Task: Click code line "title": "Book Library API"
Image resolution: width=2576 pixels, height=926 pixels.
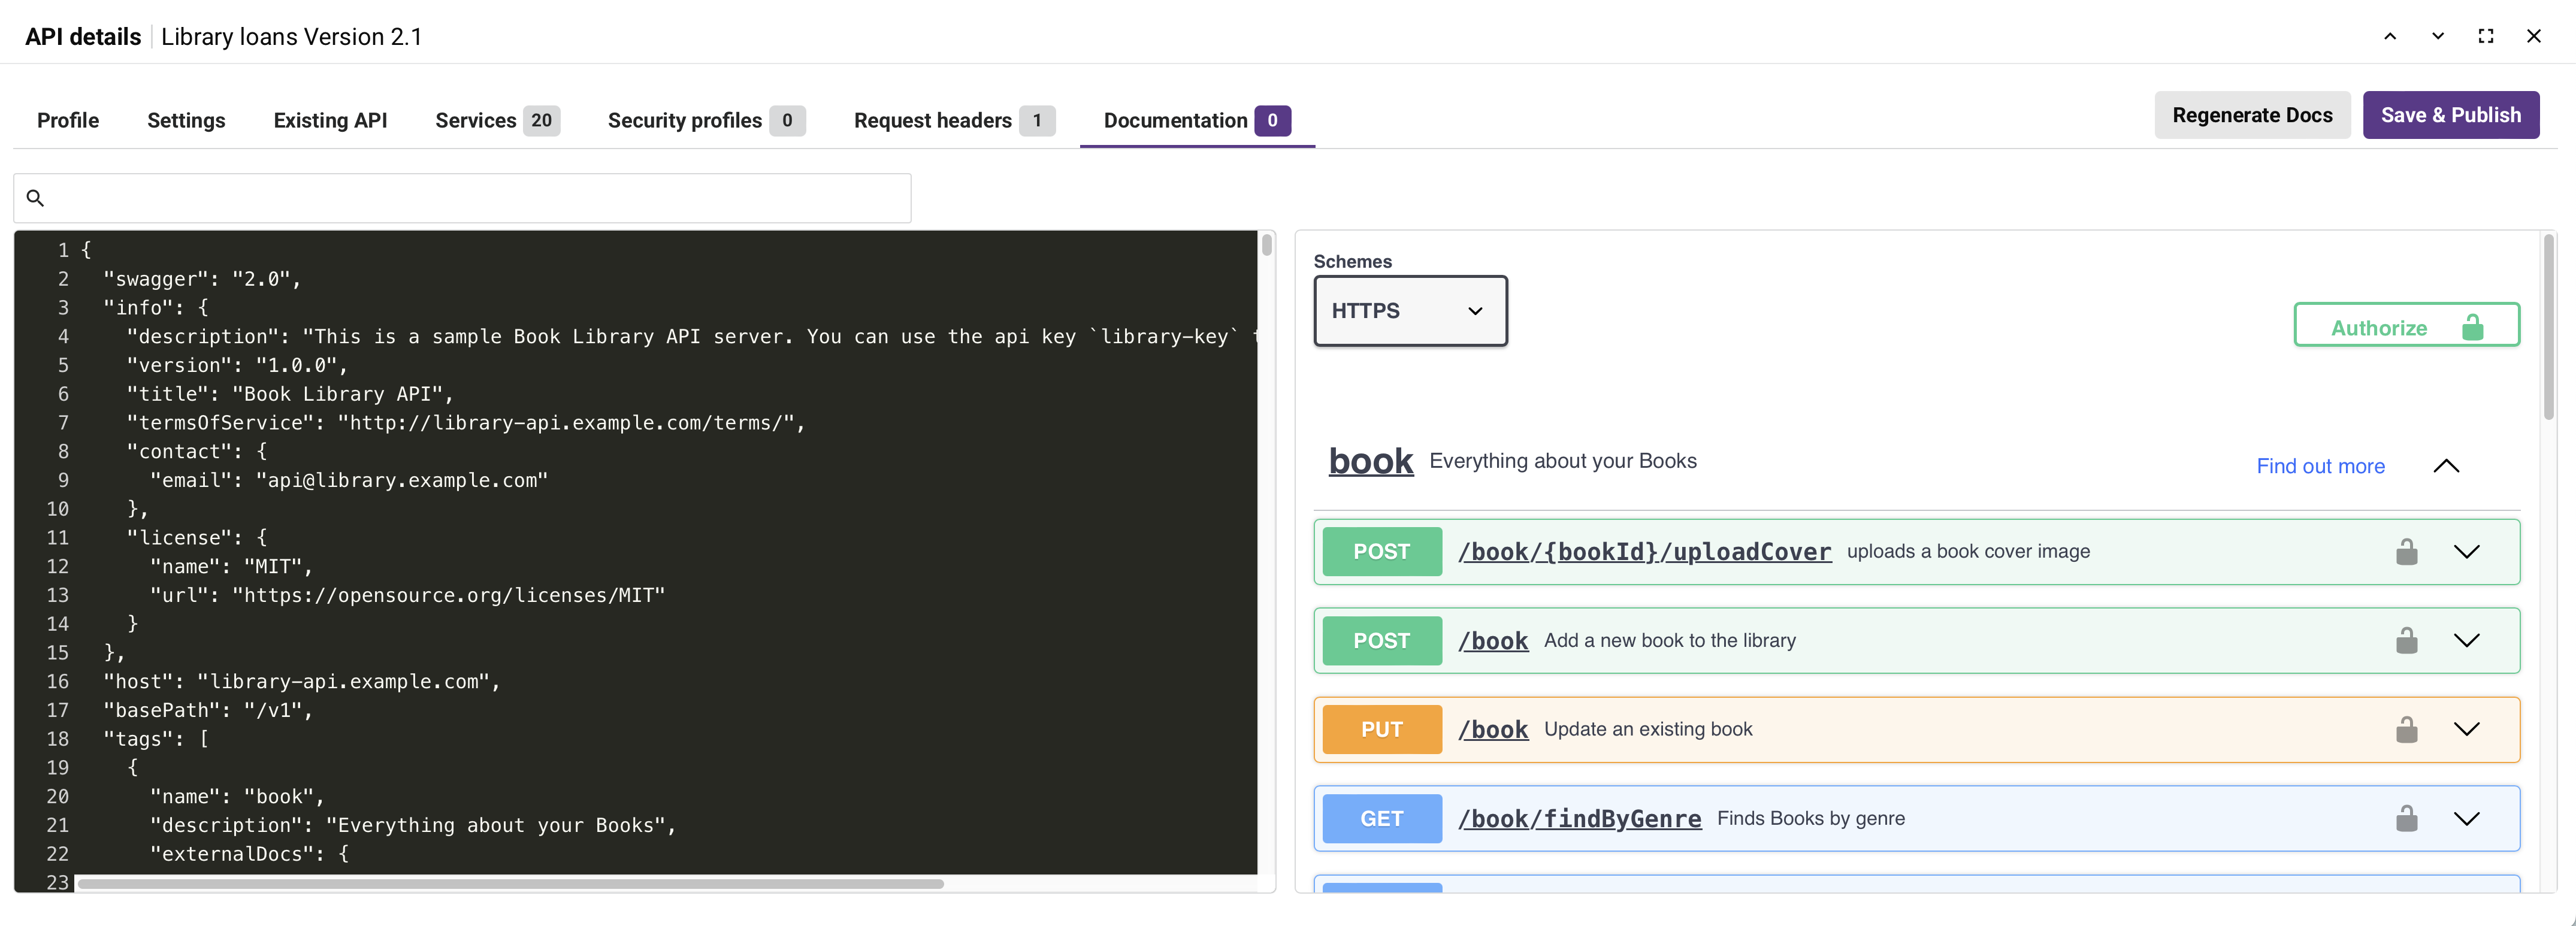Action: 290,394
